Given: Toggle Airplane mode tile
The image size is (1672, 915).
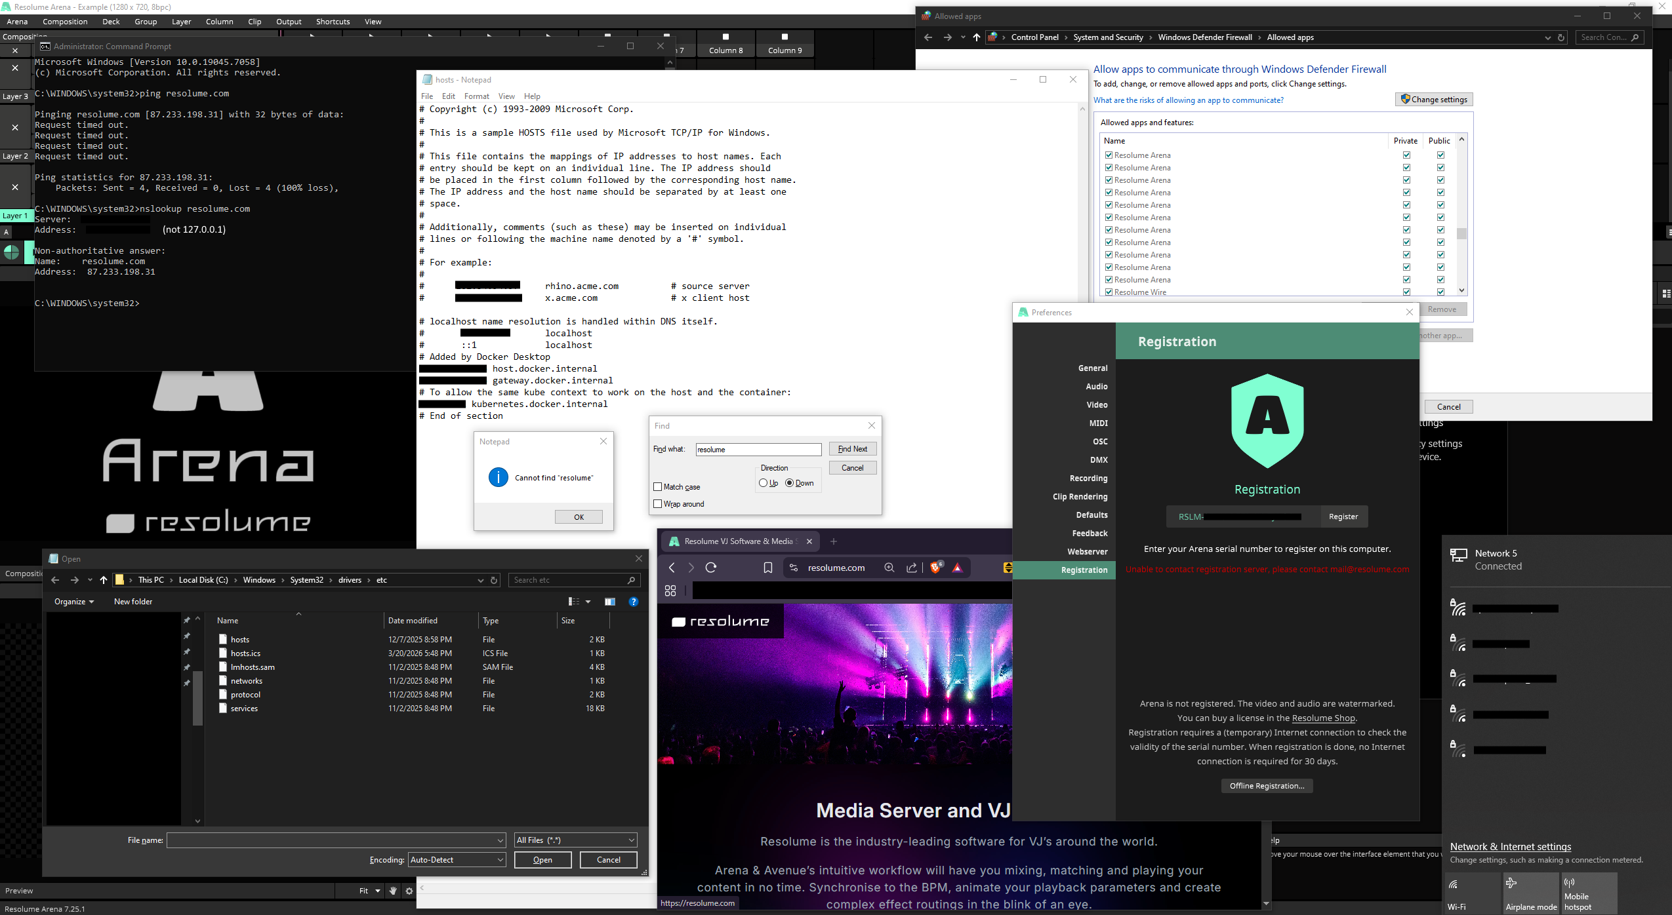Looking at the screenshot, I should tap(1531, 893).
